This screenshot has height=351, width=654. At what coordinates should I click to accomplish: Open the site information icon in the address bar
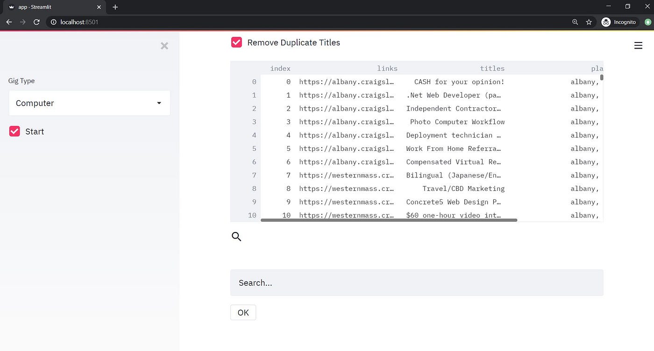click(x=54, y=22)
